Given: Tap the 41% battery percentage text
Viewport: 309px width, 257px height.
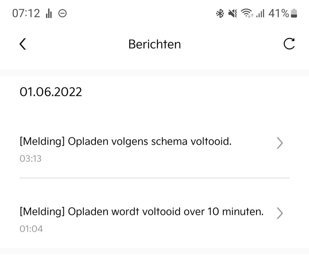Looking at the screenshot, I should (278, 13).
